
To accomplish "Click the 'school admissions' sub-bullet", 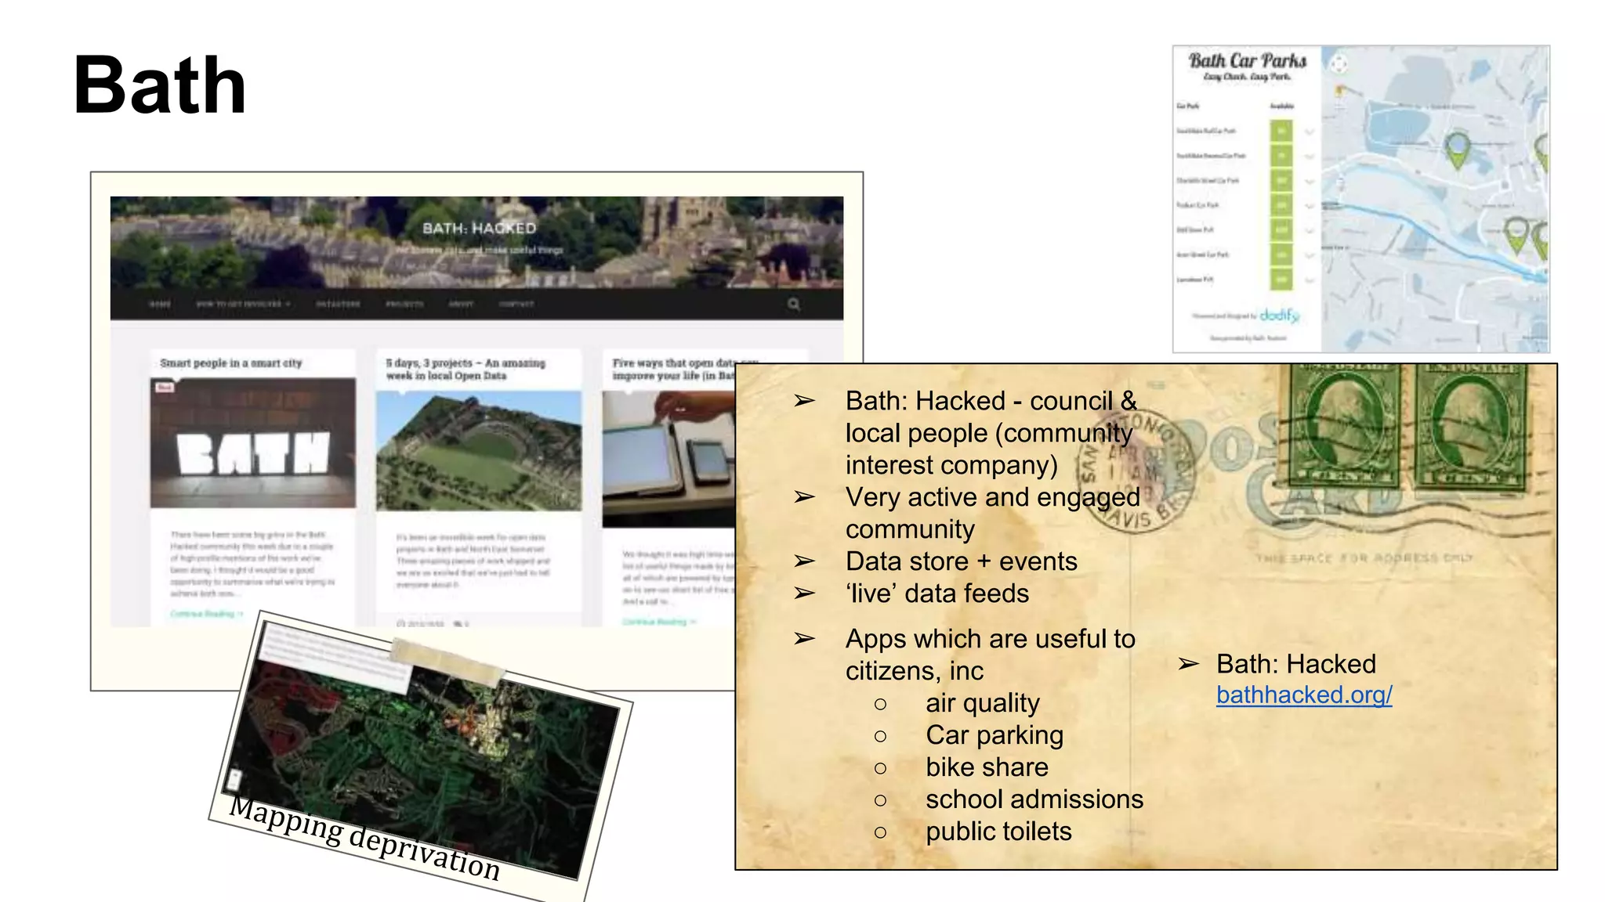I will tap(1034, 799).
